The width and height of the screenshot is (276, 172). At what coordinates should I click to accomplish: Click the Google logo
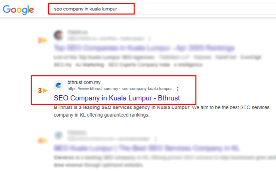18,10
